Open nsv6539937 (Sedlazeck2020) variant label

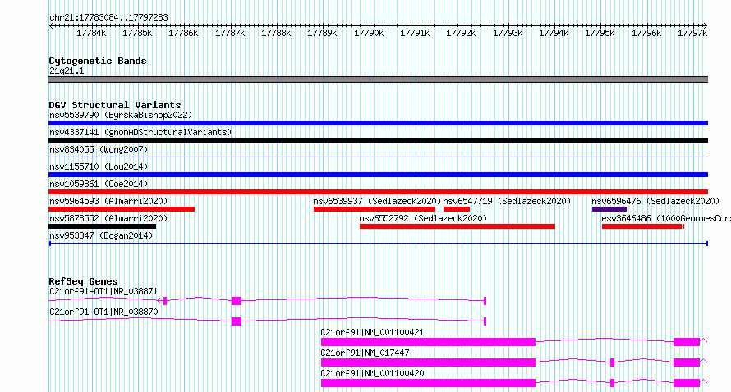[x=377, y=201]
